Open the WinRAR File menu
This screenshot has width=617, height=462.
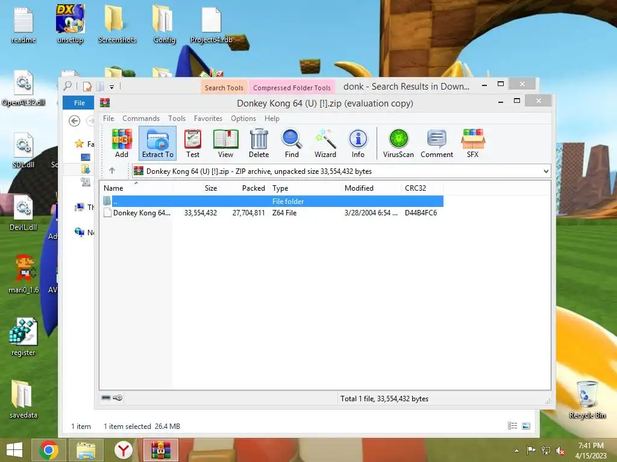108,119
